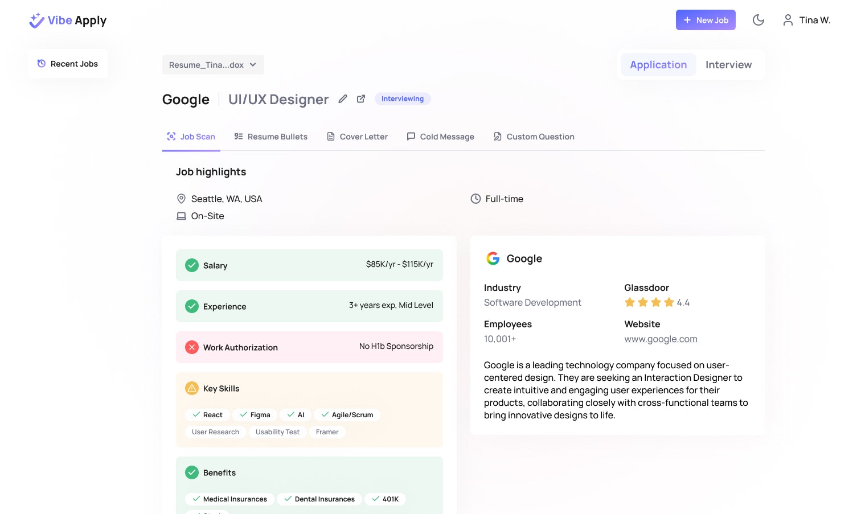Select the Job Scan tab
The height and width of the screenshot is (514, 861).
click(x=191, y=137)
